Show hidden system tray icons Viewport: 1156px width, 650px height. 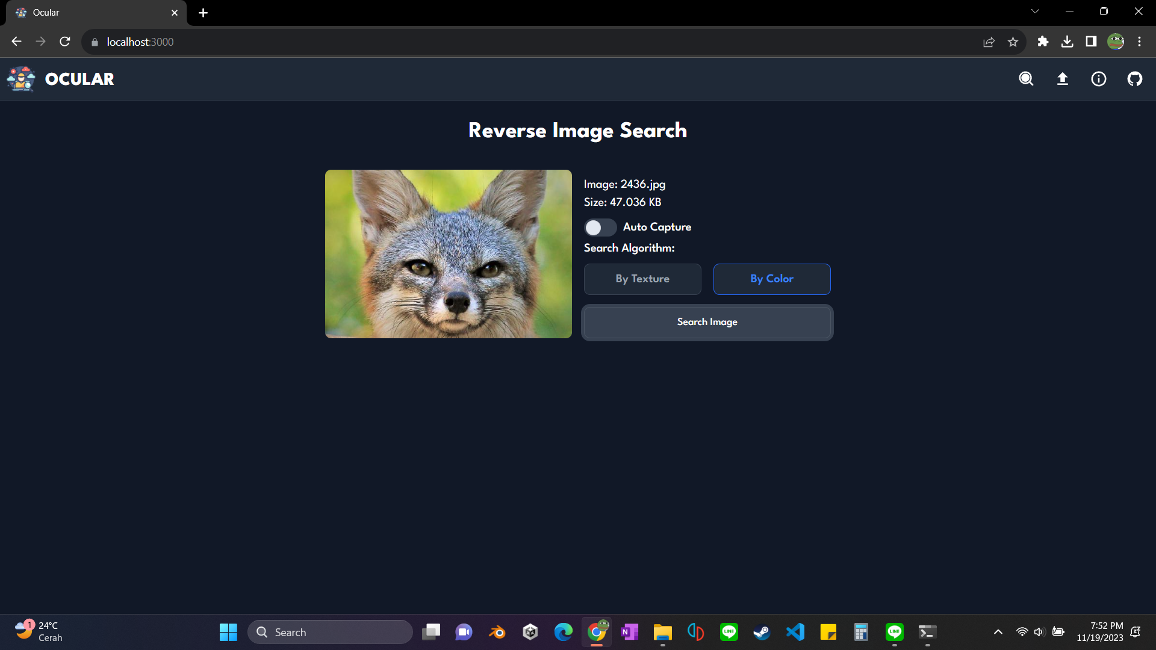[x=998, y=632]
